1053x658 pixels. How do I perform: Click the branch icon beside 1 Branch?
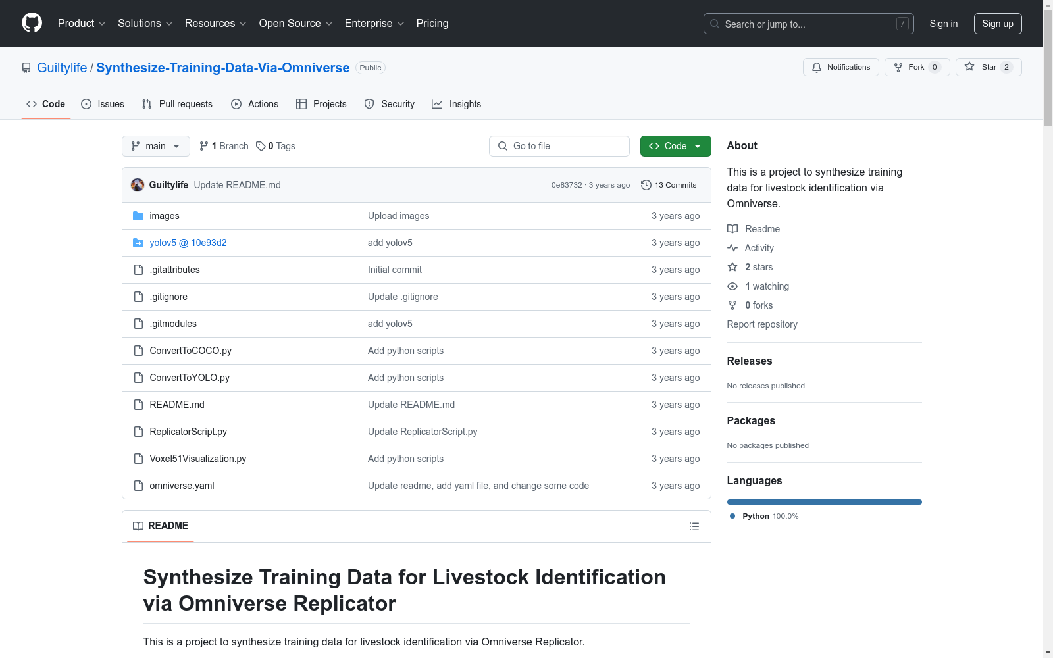click(x=204, y=146)
